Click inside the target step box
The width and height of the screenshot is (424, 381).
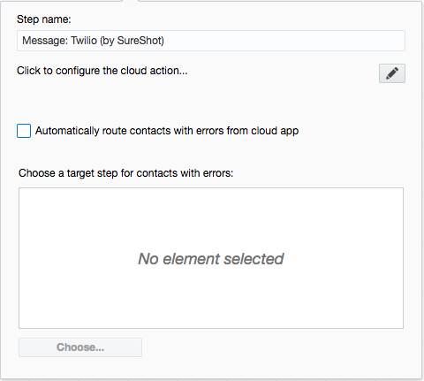click(211, 258)
